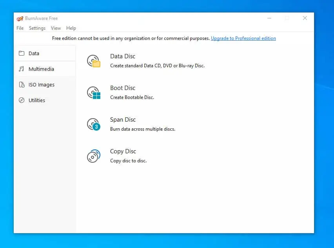Viewport: 334px width, 248px height.
Task: Open the View menu
Action: [56, 28]
